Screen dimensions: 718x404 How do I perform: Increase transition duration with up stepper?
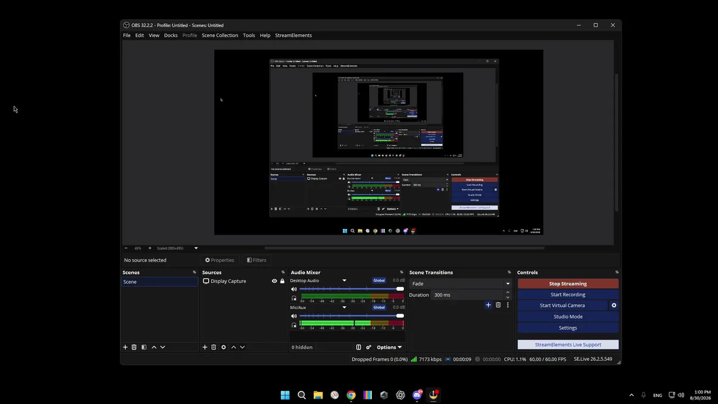pyautogui.click(x=508, y=292)
